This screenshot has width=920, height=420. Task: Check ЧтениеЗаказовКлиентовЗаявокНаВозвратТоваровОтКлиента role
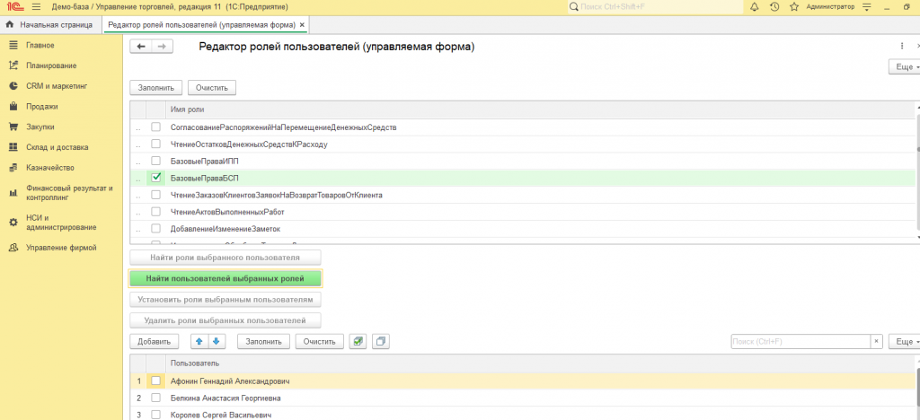[155, 195]
